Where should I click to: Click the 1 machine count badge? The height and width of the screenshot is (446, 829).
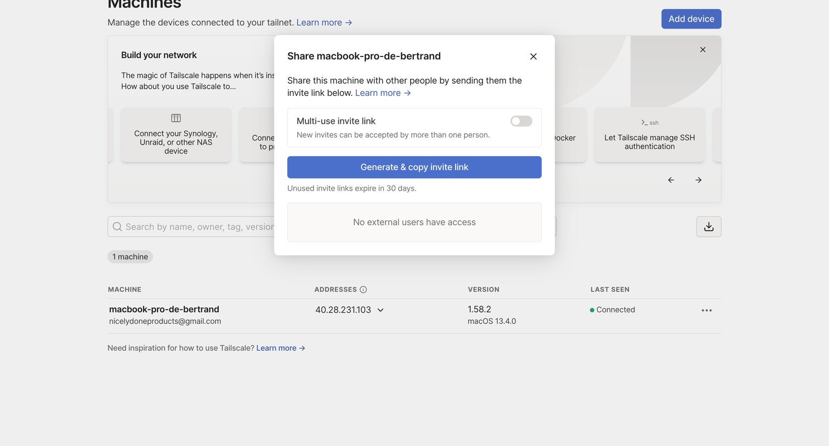point(130,257)
